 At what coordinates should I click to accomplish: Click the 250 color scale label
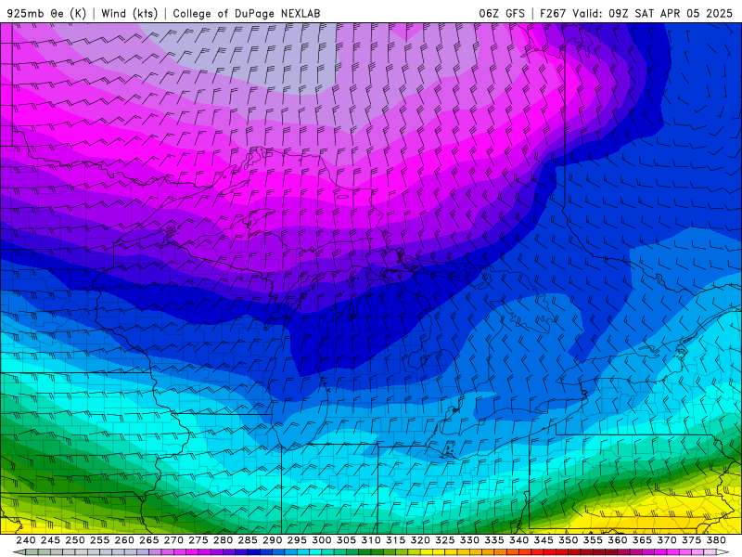coord(75,540)
